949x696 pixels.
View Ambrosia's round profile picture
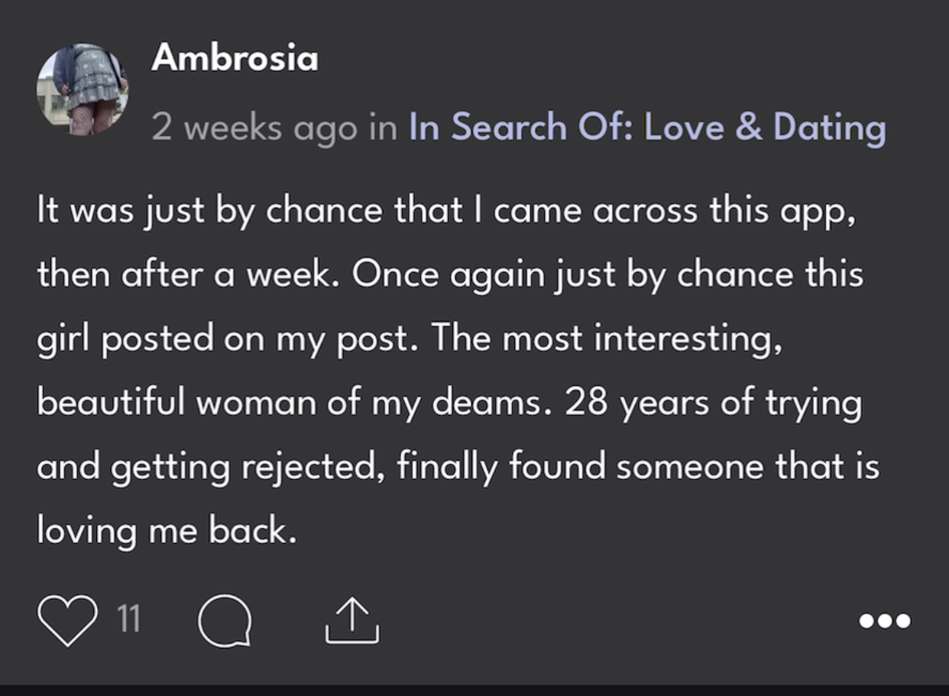tap(83, 89)
